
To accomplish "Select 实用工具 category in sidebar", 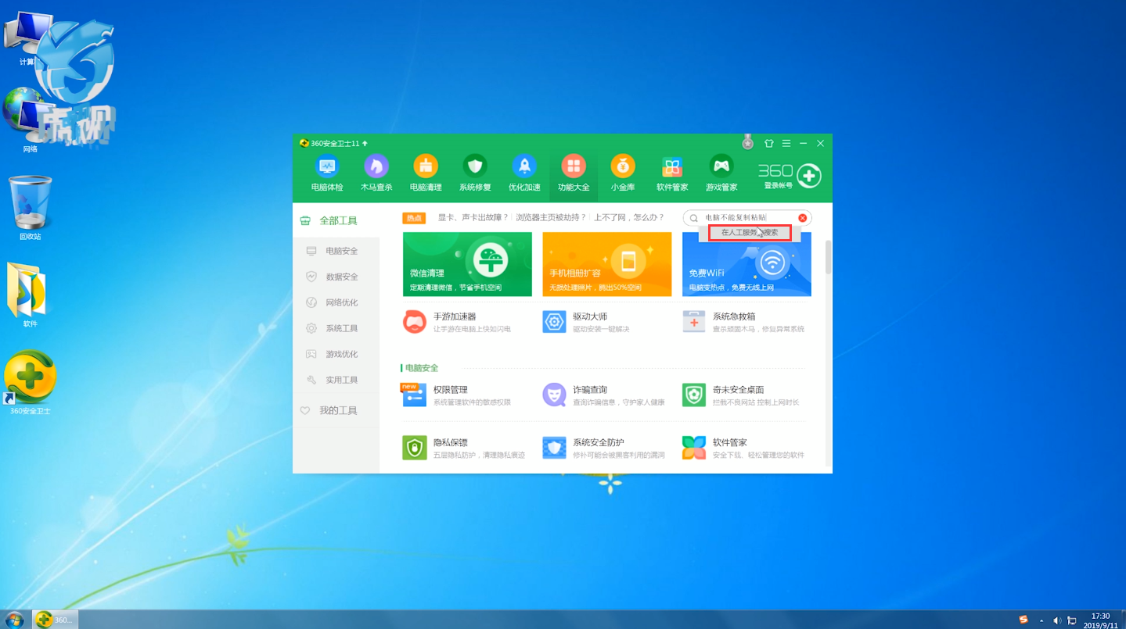I will pos(333,380).
